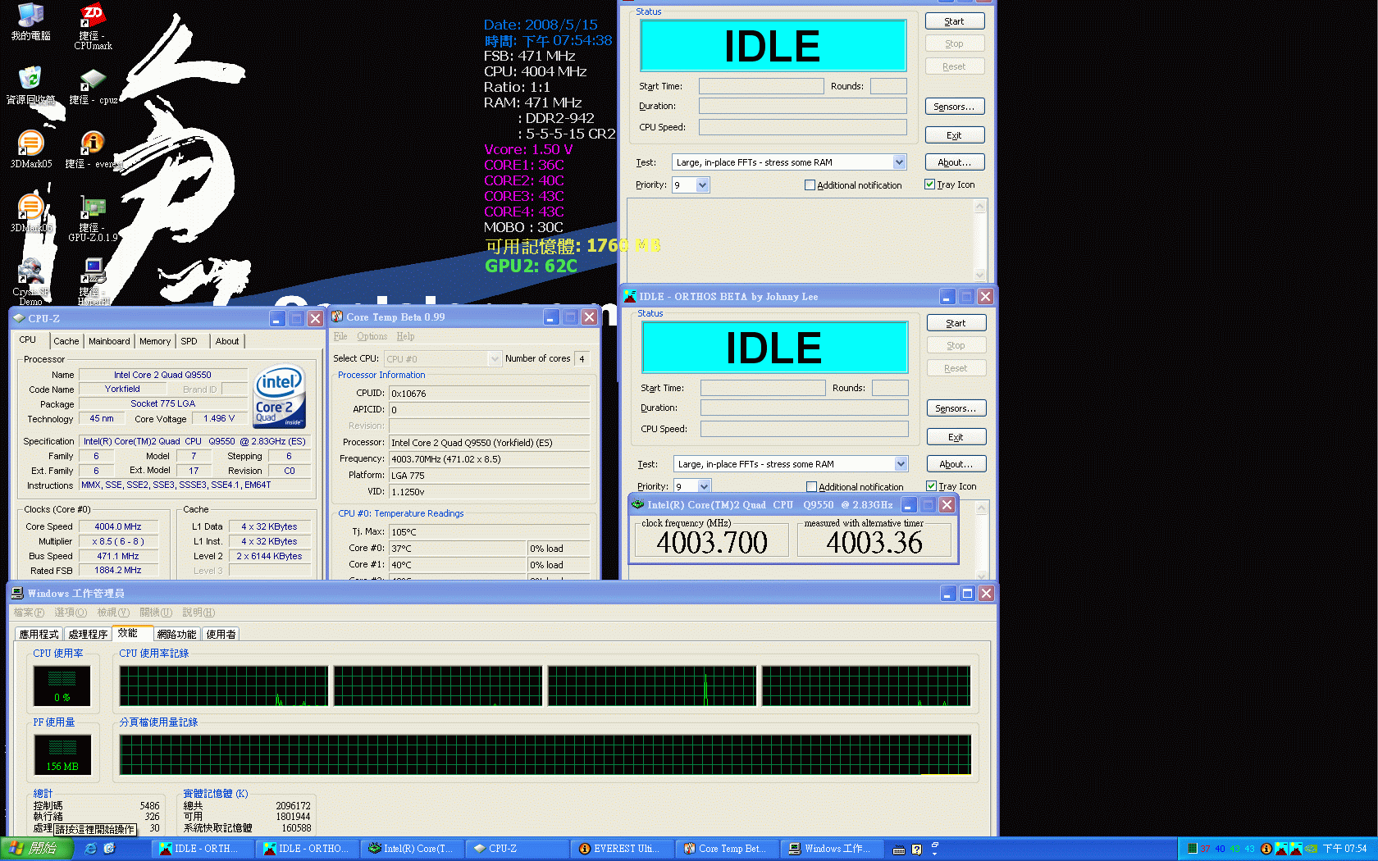Switch to Intel(R) Core clock taskbar button
Image resolution: width=1378 pixels, height=861 pixels.
point(413,849)
